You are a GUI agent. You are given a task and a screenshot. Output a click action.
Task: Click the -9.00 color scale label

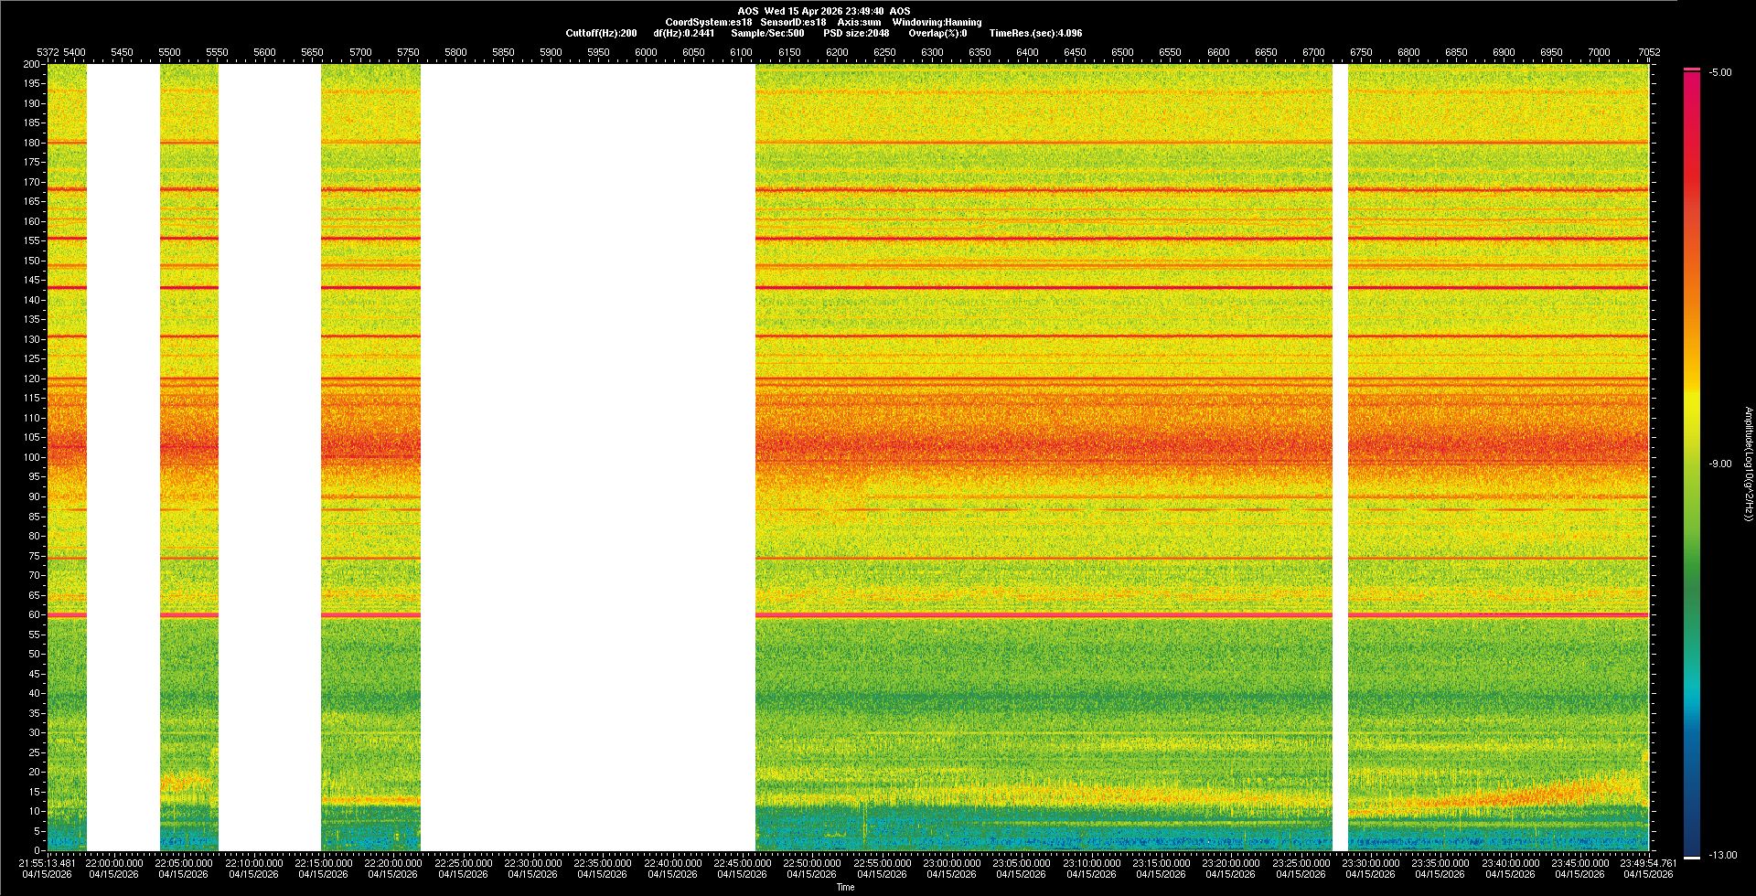coord(1720,464)
